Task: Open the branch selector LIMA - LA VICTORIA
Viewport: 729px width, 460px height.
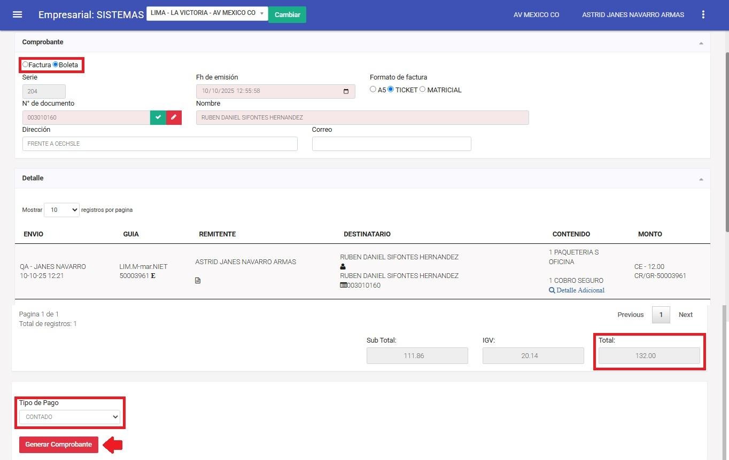Action: (x=207, y=13)
